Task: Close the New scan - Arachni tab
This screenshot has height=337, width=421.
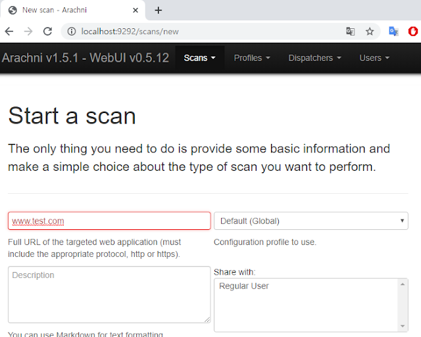Action: (x=136, y=11)
